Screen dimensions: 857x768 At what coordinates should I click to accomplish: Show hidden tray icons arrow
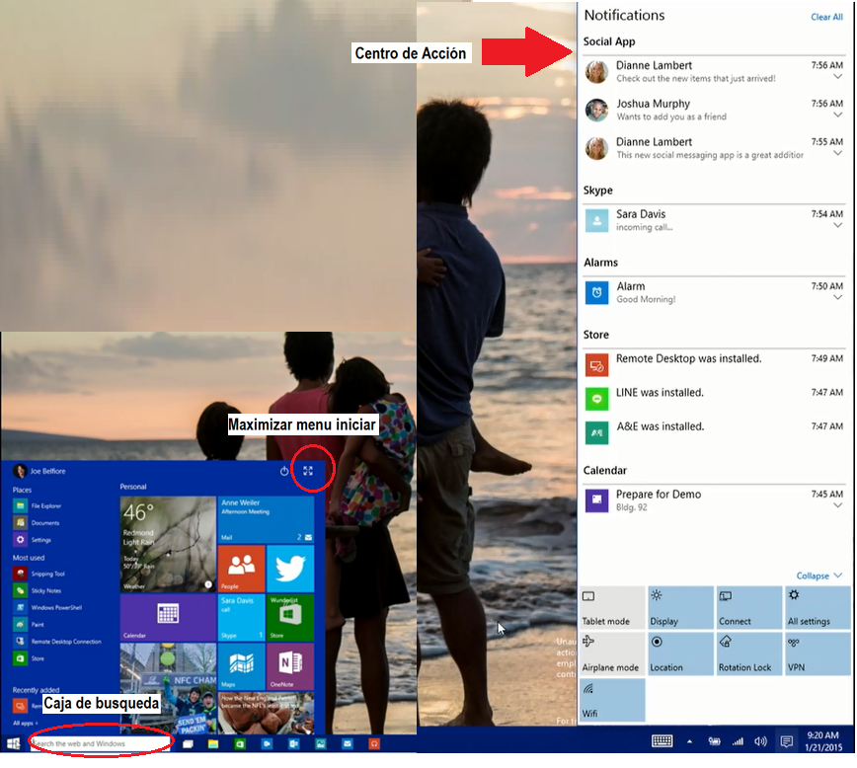[690, 741]
